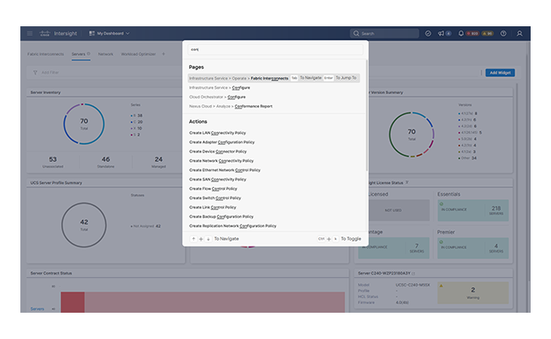Choose Create Backup Configuration Policy

tap(221, 217)
